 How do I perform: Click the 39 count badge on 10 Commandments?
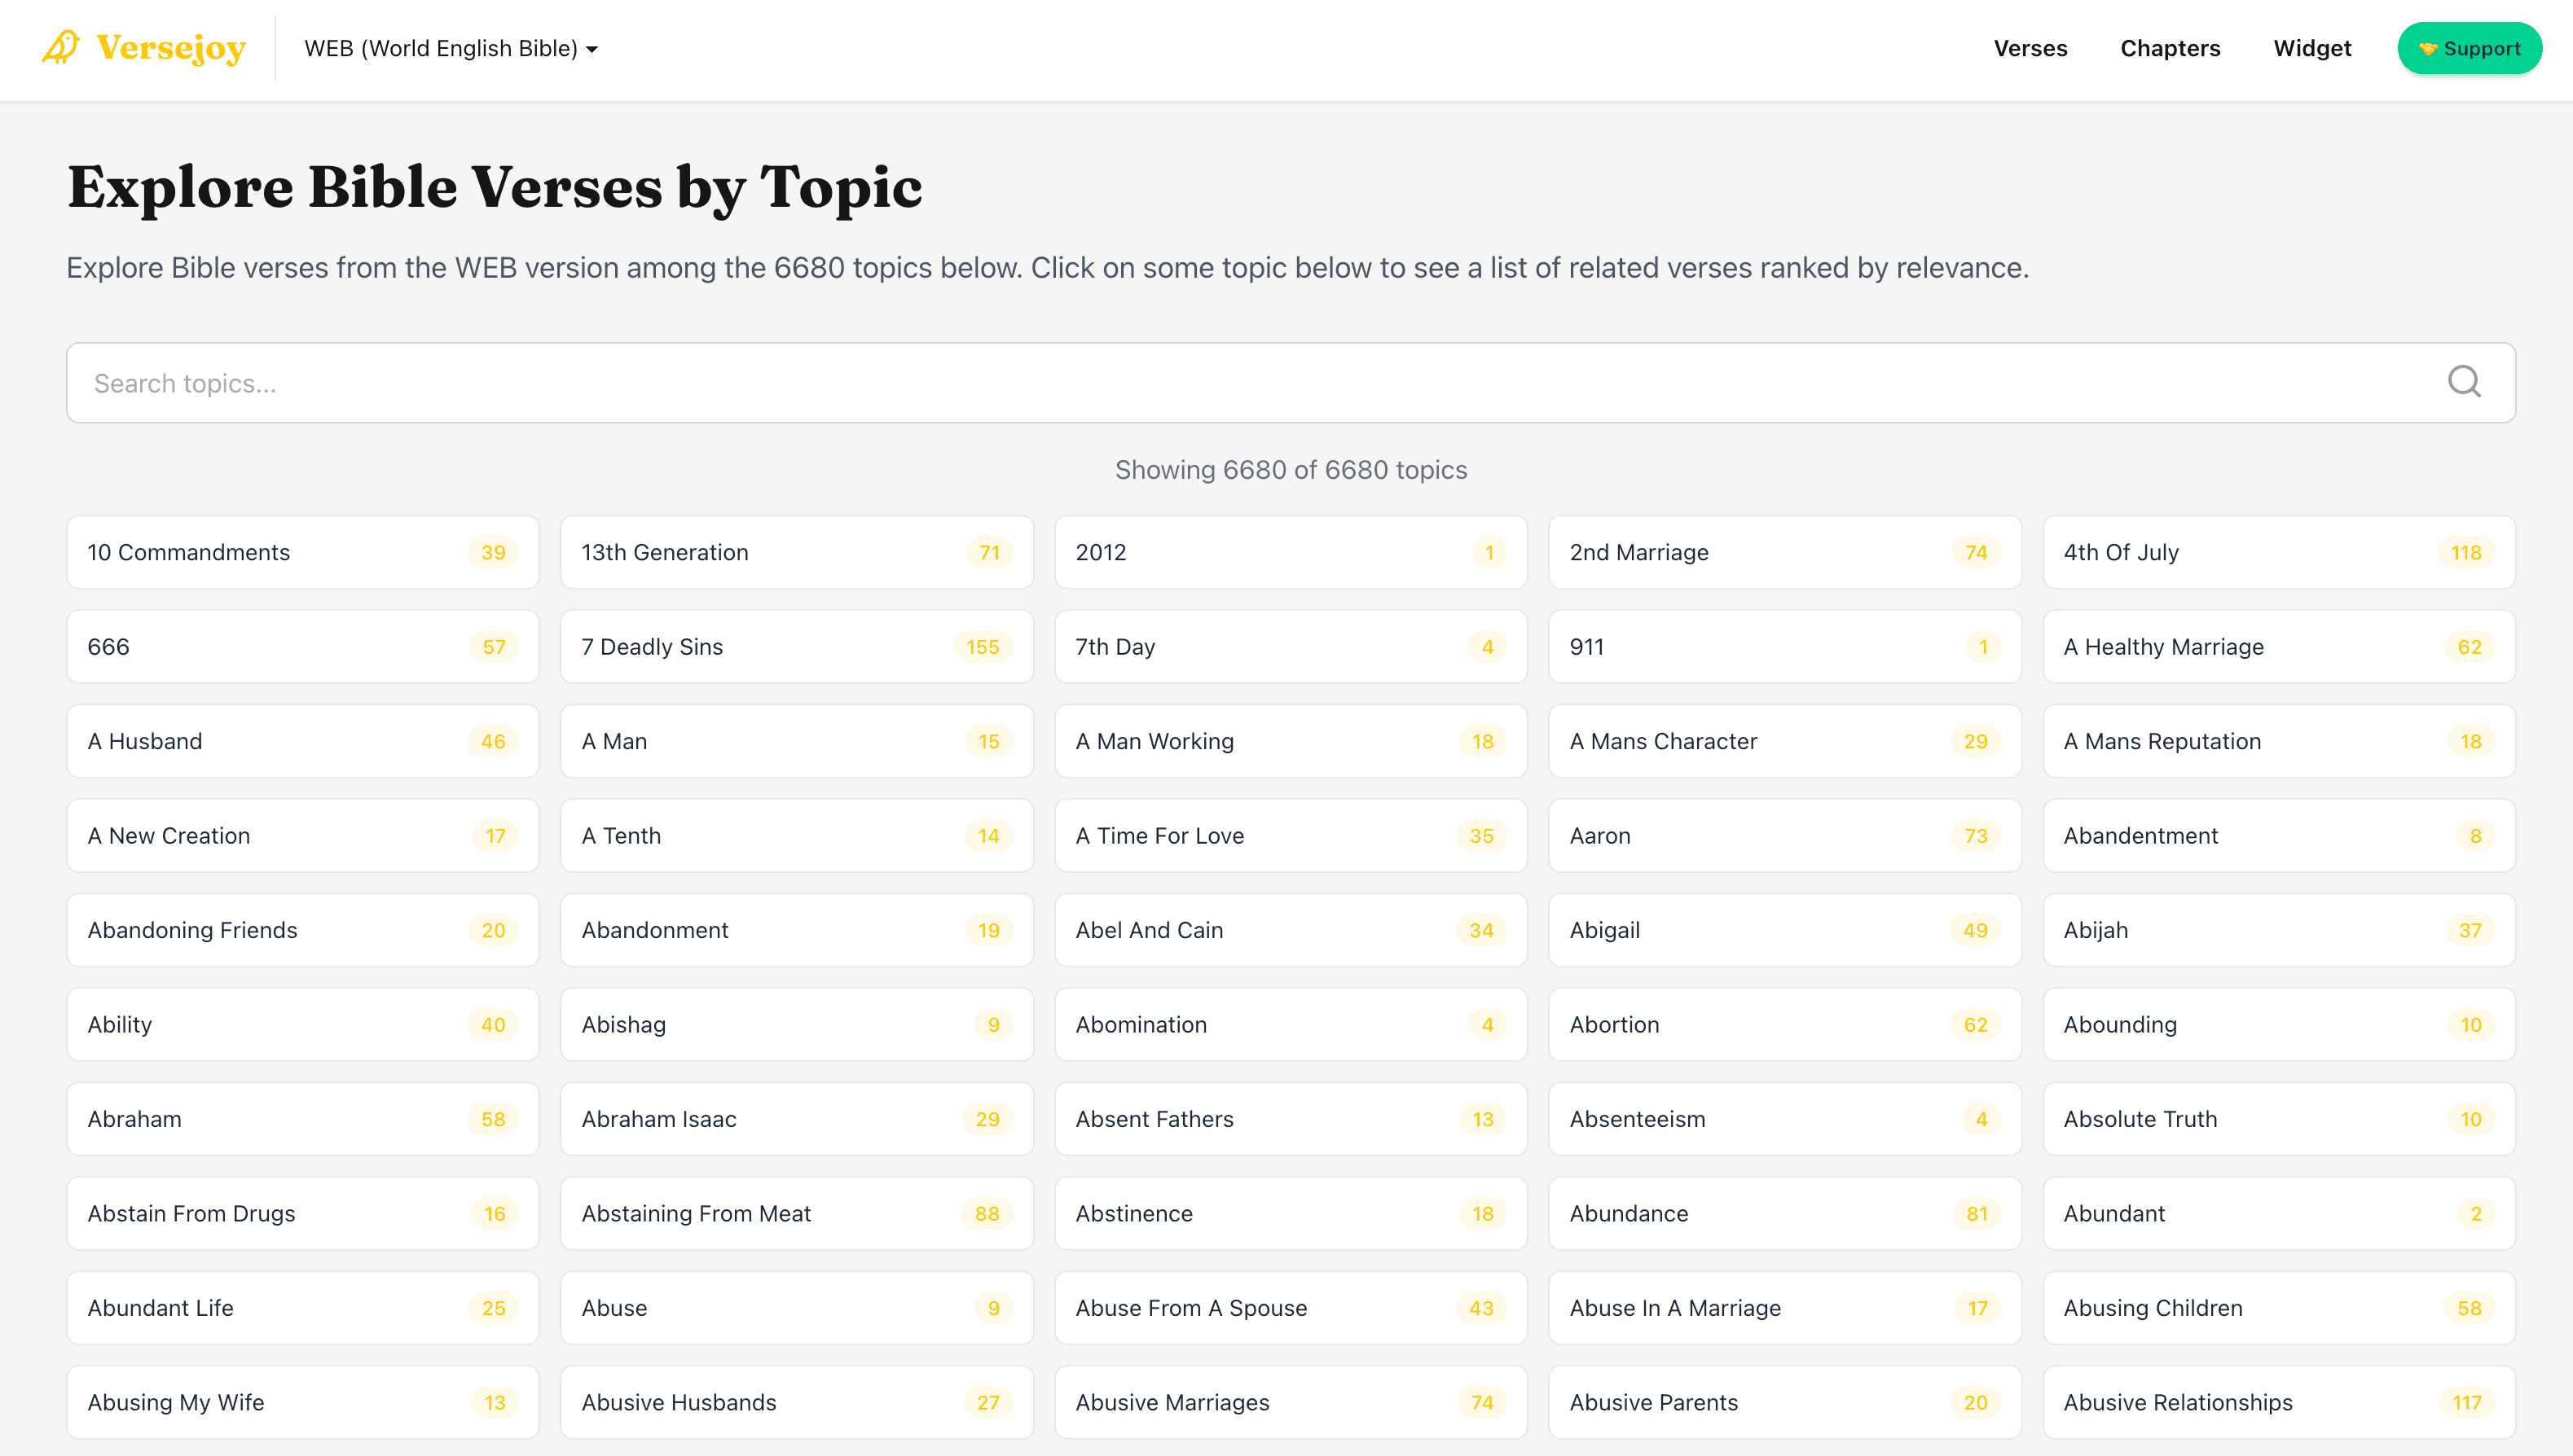[x=492, y=552]
